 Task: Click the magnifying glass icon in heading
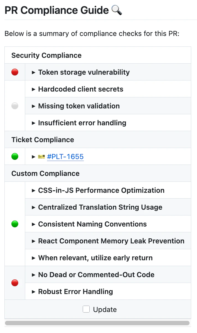[x=116, y=10]
